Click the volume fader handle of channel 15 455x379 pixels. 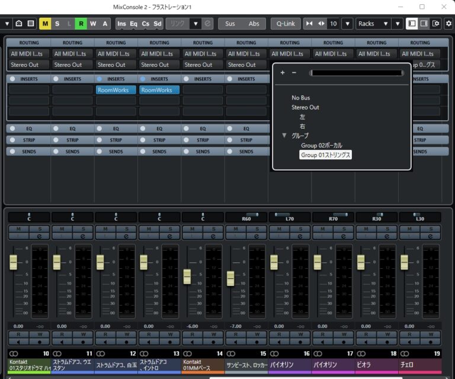230,278
